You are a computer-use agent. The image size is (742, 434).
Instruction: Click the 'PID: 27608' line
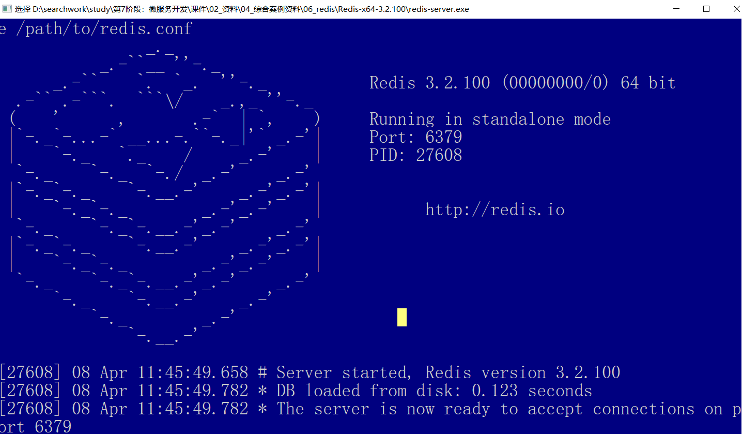(416, 155)
